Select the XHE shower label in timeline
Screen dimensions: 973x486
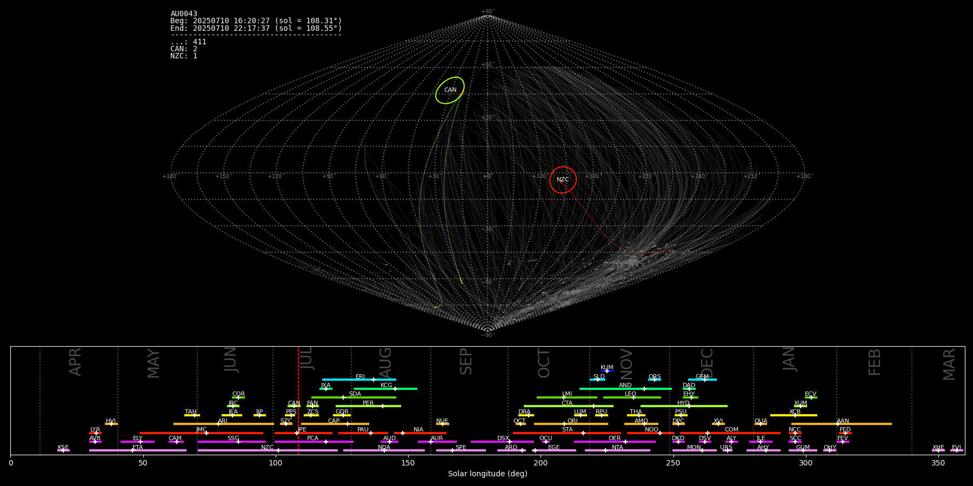tap(938, 448)
